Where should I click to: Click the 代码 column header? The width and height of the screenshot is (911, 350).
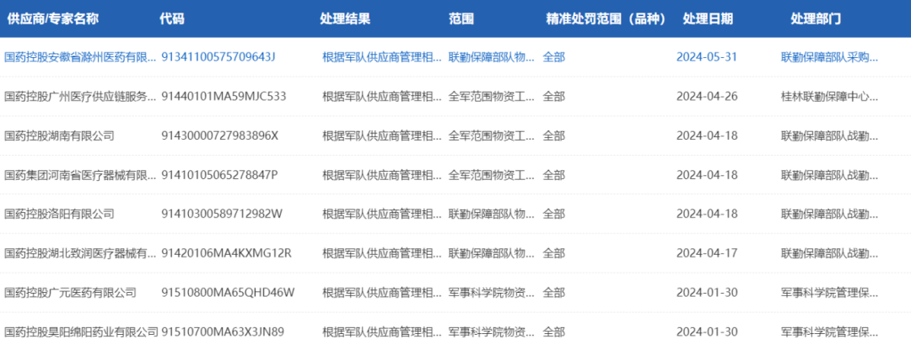click(172, 19)
